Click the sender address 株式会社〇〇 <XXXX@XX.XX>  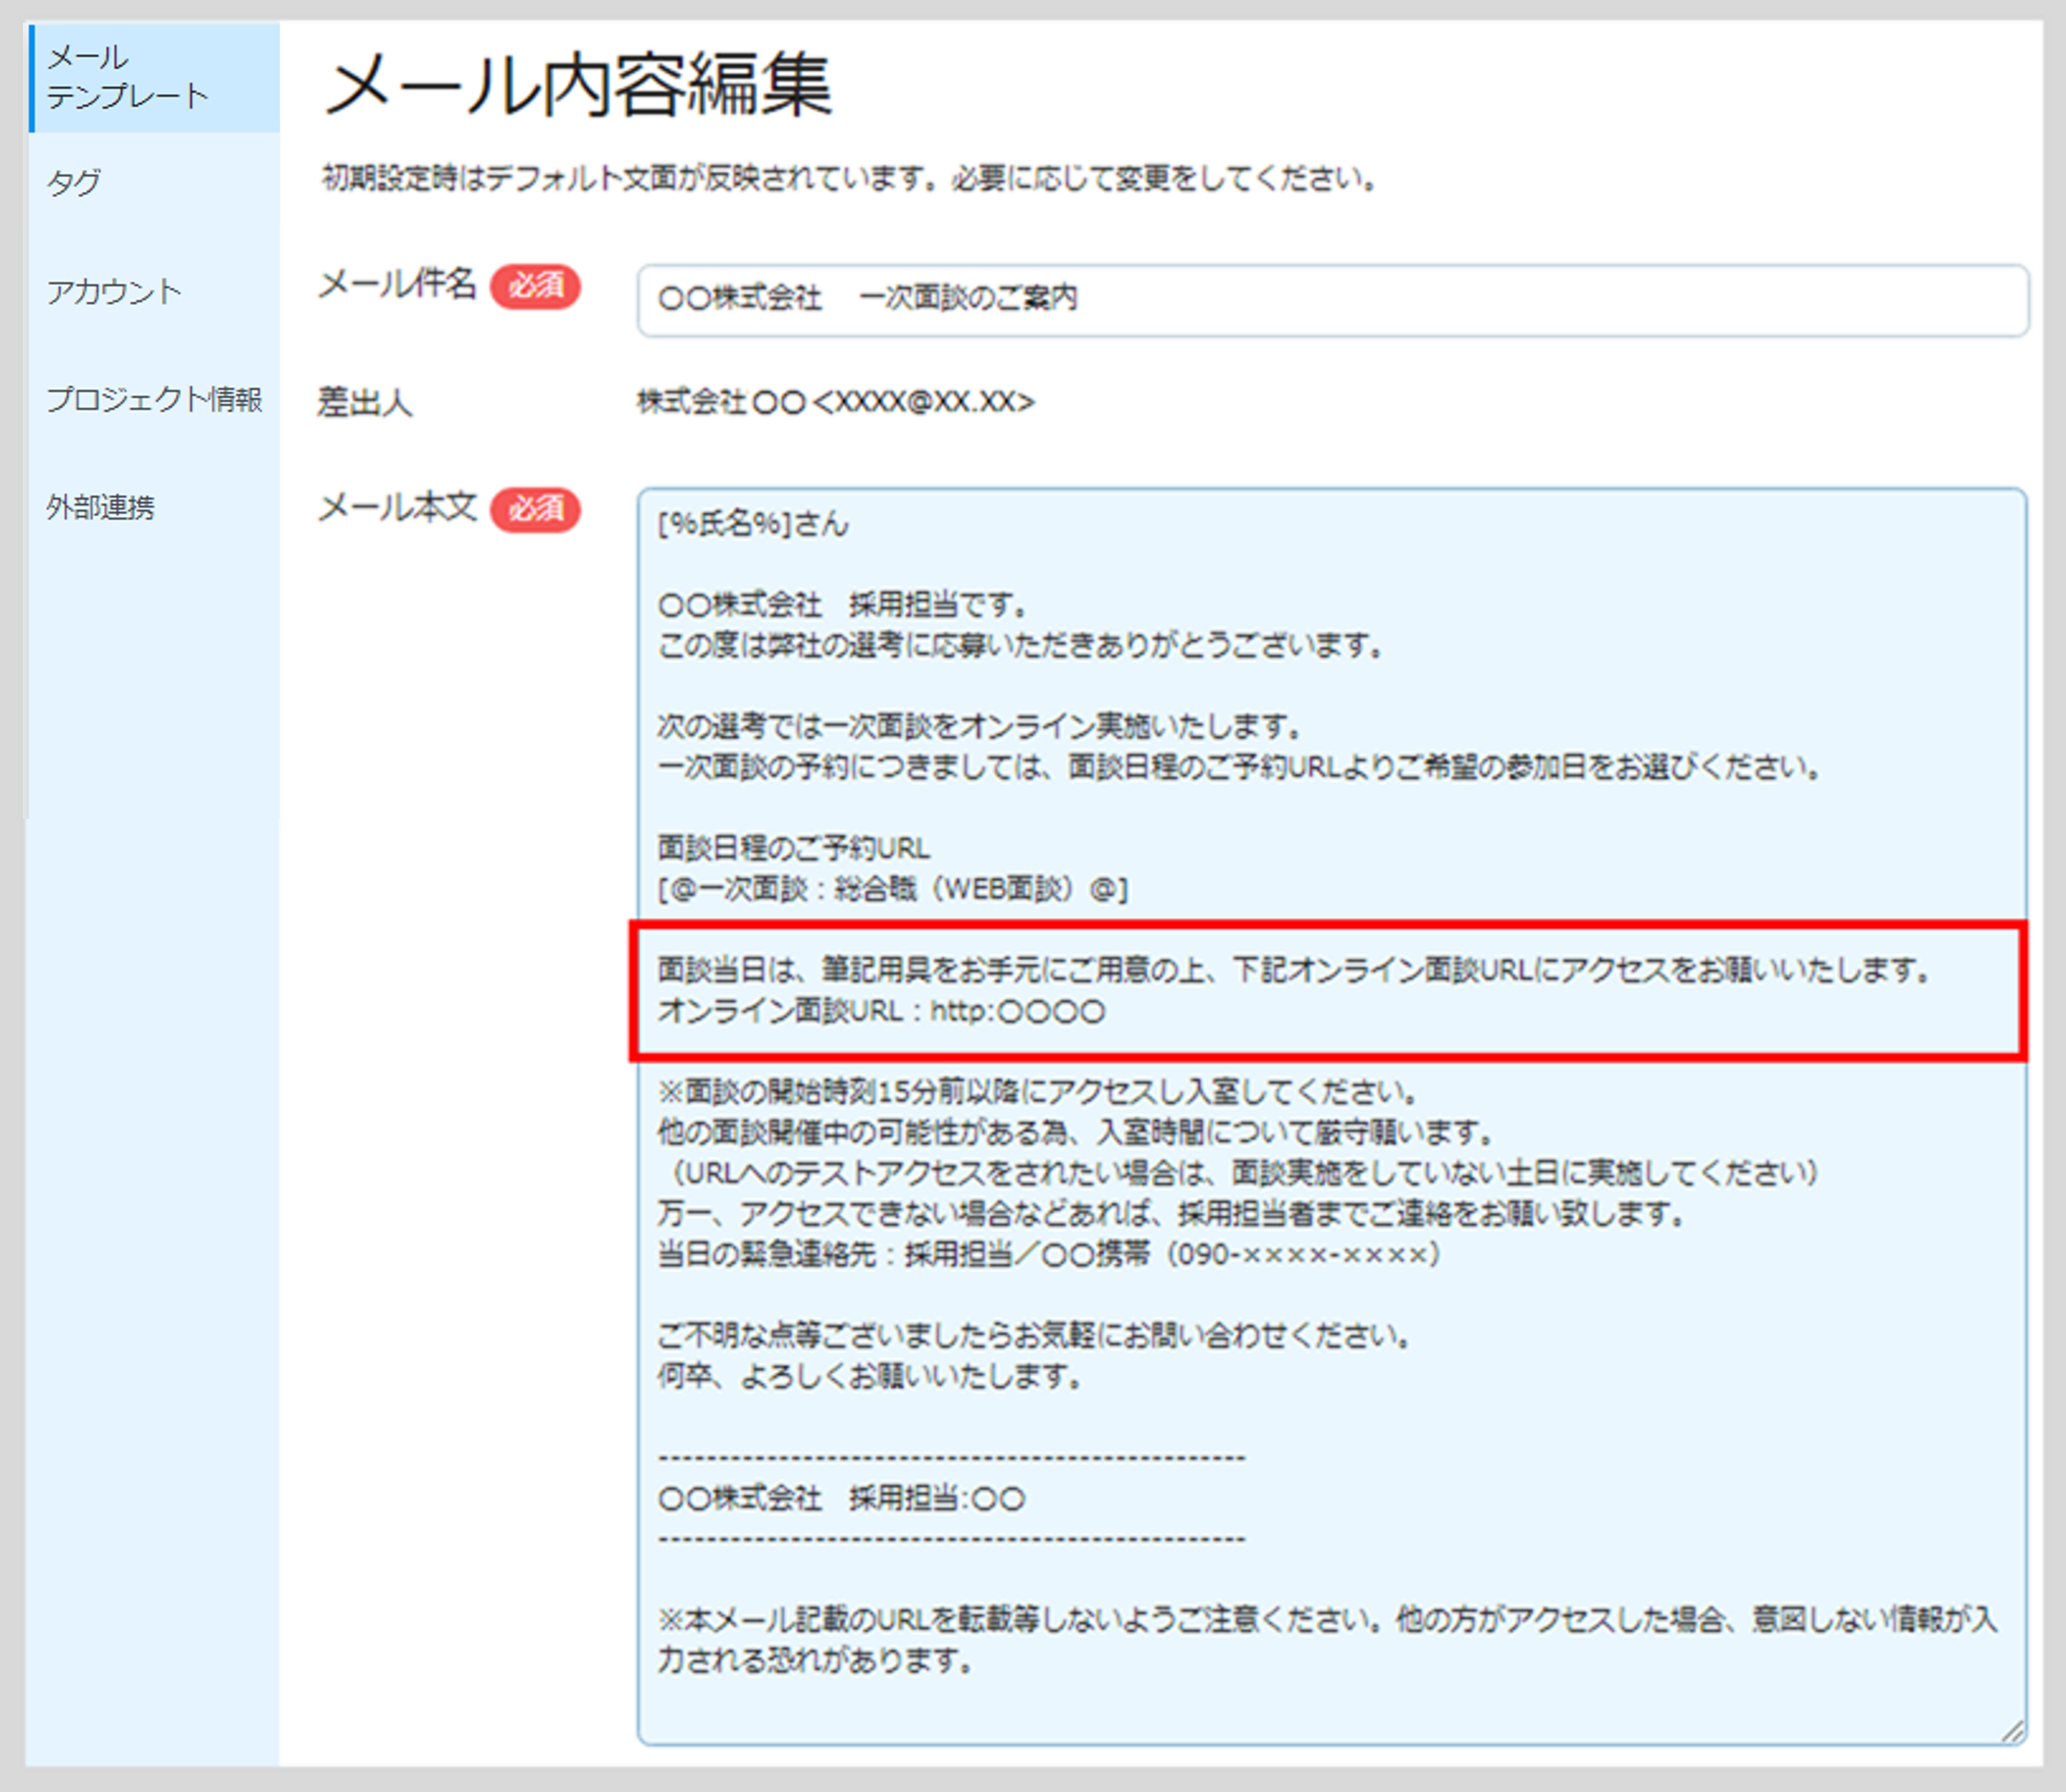point(836,402)
